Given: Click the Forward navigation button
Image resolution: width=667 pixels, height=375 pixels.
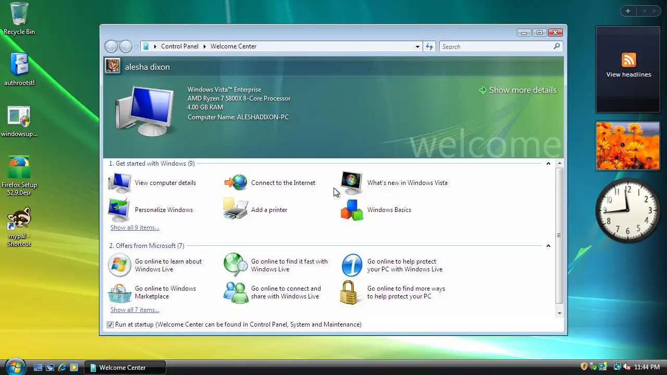Looking at the screenshot, I should [126, 46].
